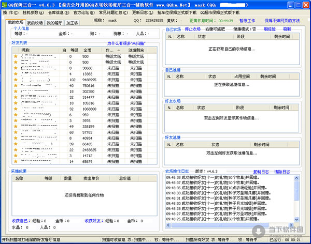Switch to the 我的牧场 tab
This screenshot has width=311, height=244.
pyautogui.click(x=35, y=23)
